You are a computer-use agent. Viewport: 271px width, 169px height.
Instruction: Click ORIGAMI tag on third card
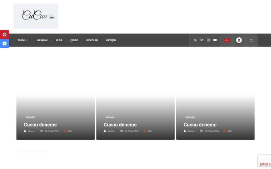190,117
